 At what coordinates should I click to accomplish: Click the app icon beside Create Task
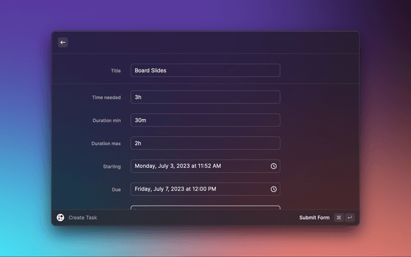(60, 218)
